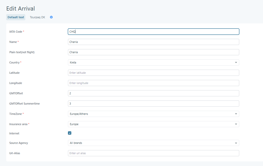Focus the GMTOffset field with value 2
This screenshot has width=263, height=166.
click(153, 93)
